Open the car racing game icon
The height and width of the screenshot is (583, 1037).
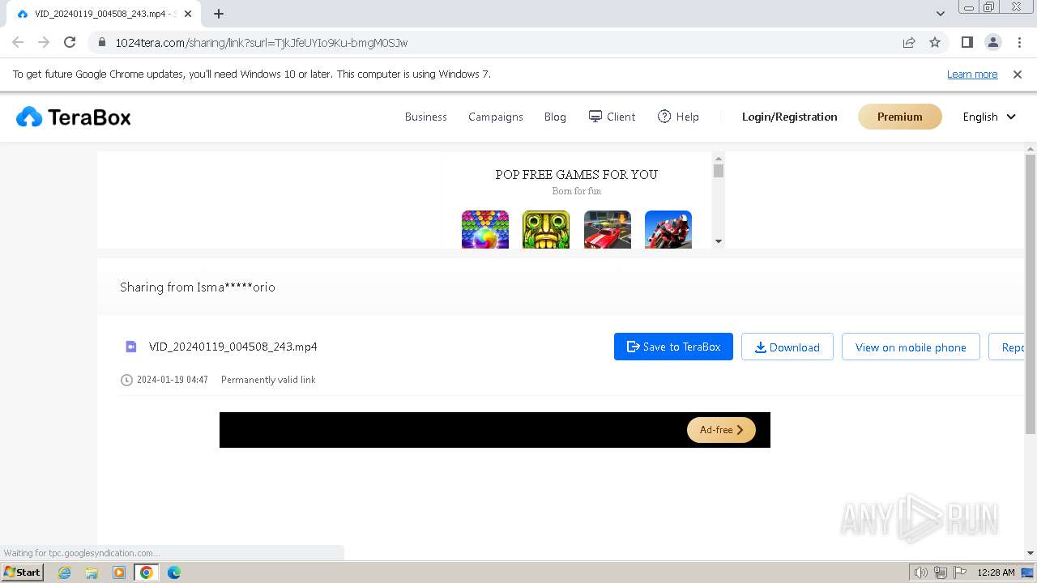(608, 230)
